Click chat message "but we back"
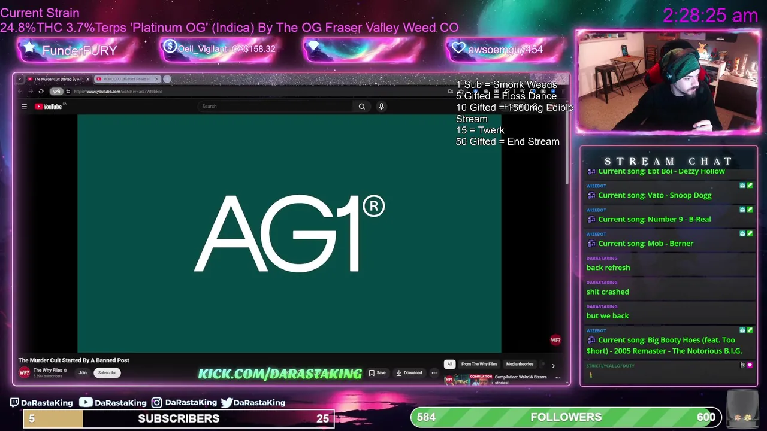Screen dimensions: 767x431 [x=608, y=316]
